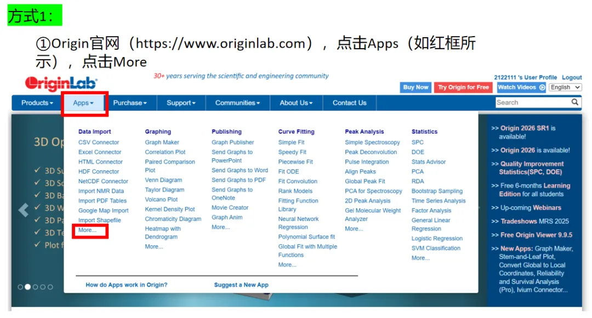Image resolution: width=592 pixels, height=318 pixels.
Task: Open the Movie Creator app
Action: pyautogui.click(x=230, y=207)
